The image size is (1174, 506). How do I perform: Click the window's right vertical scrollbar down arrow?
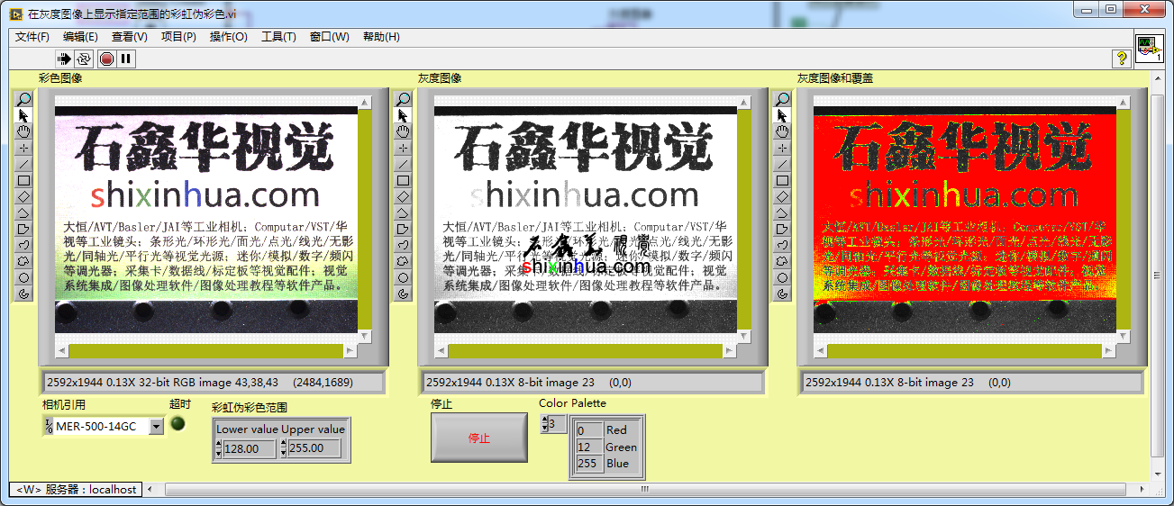click(1157, 474)
